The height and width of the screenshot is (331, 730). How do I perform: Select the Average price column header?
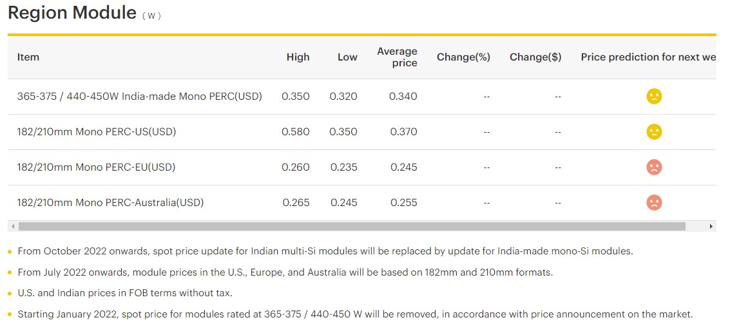tap(397, 57)
